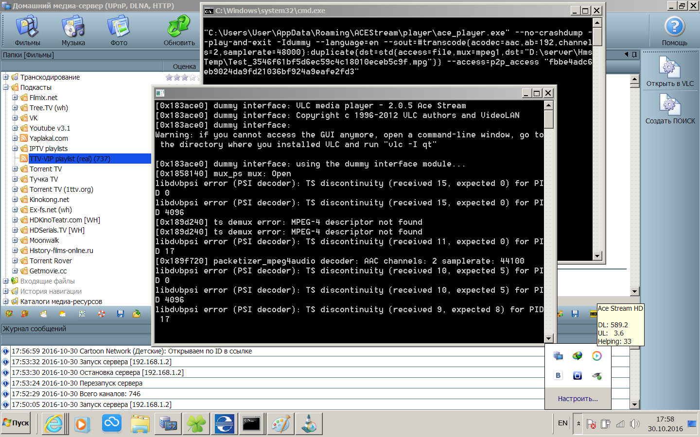Click the Настроить... link

click(577, 399)
